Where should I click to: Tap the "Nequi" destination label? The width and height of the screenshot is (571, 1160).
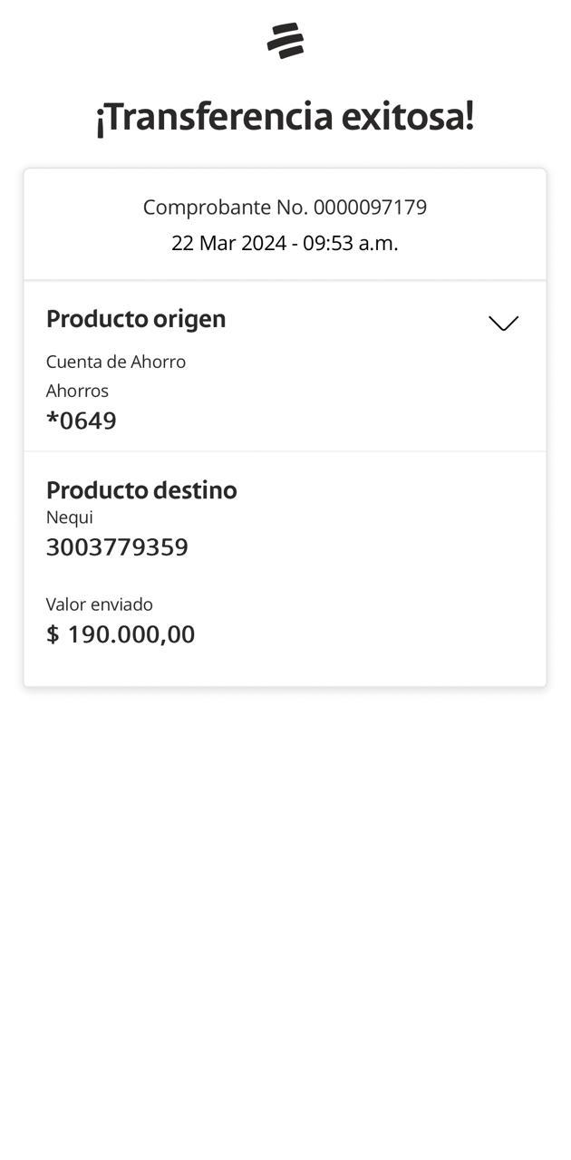pyautogui.click(x=69, y=517)
